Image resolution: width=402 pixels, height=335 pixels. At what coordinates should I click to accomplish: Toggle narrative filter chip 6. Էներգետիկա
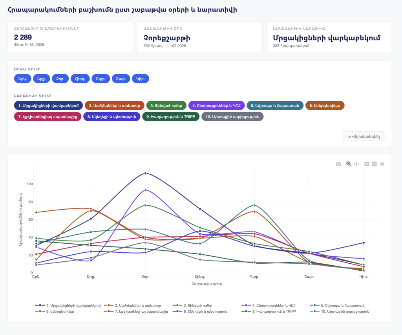click(x=324, y=105)
